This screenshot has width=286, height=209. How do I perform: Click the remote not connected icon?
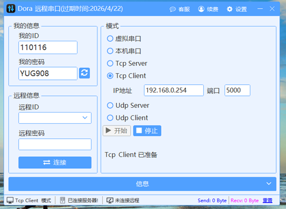pos(110,200)
